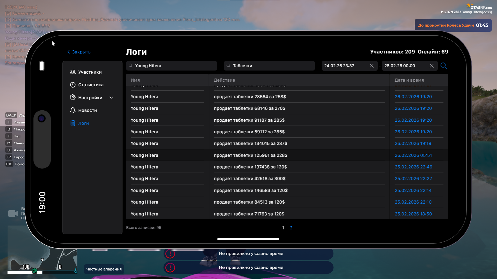The image size is (497, 279).
Task: Select page 1 in pagination
Action: click(283, 228)
